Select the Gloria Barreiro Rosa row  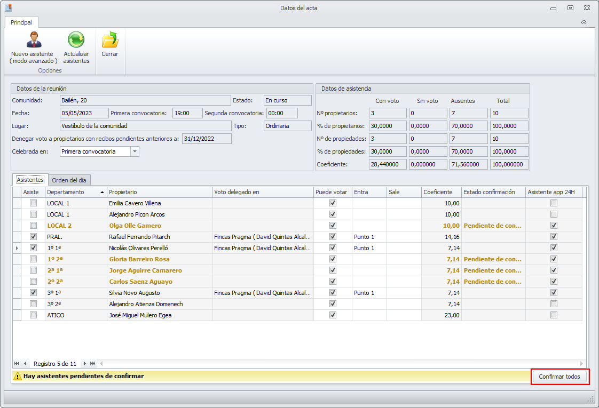[139, 259]
